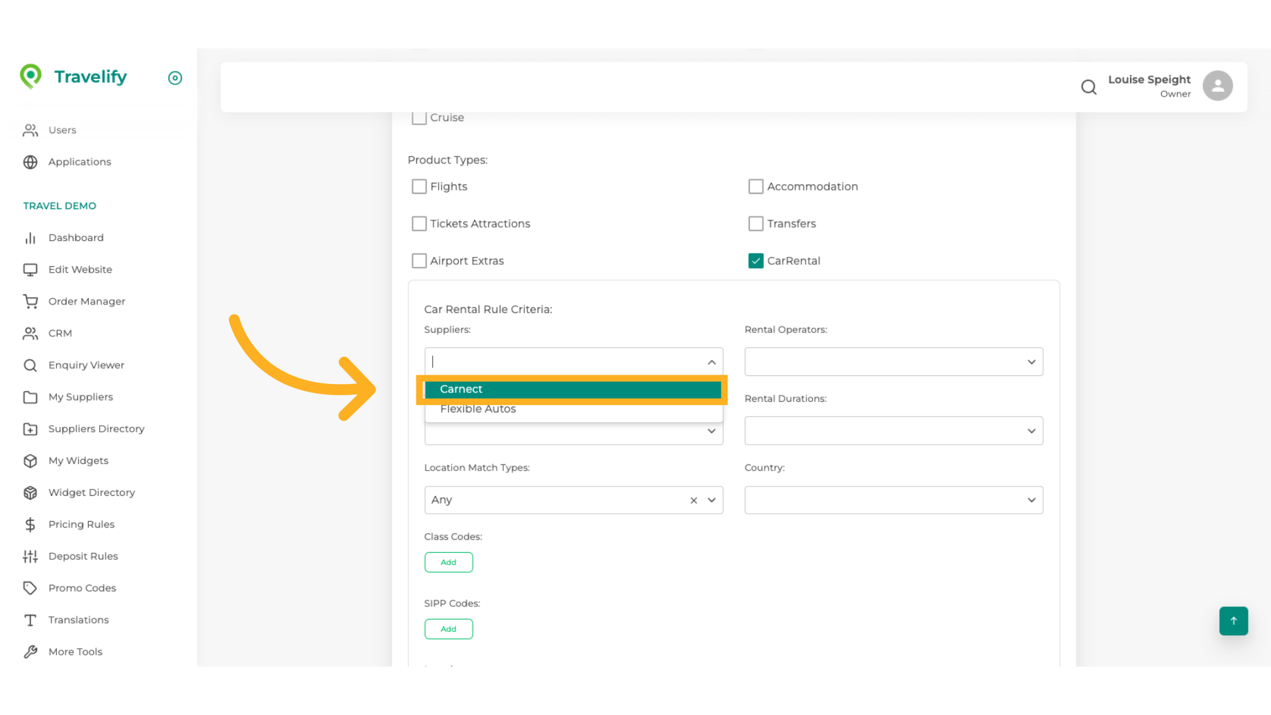Click the Translations text icon
This screenshot has height=715, width=1271.
tap(30, 620)
